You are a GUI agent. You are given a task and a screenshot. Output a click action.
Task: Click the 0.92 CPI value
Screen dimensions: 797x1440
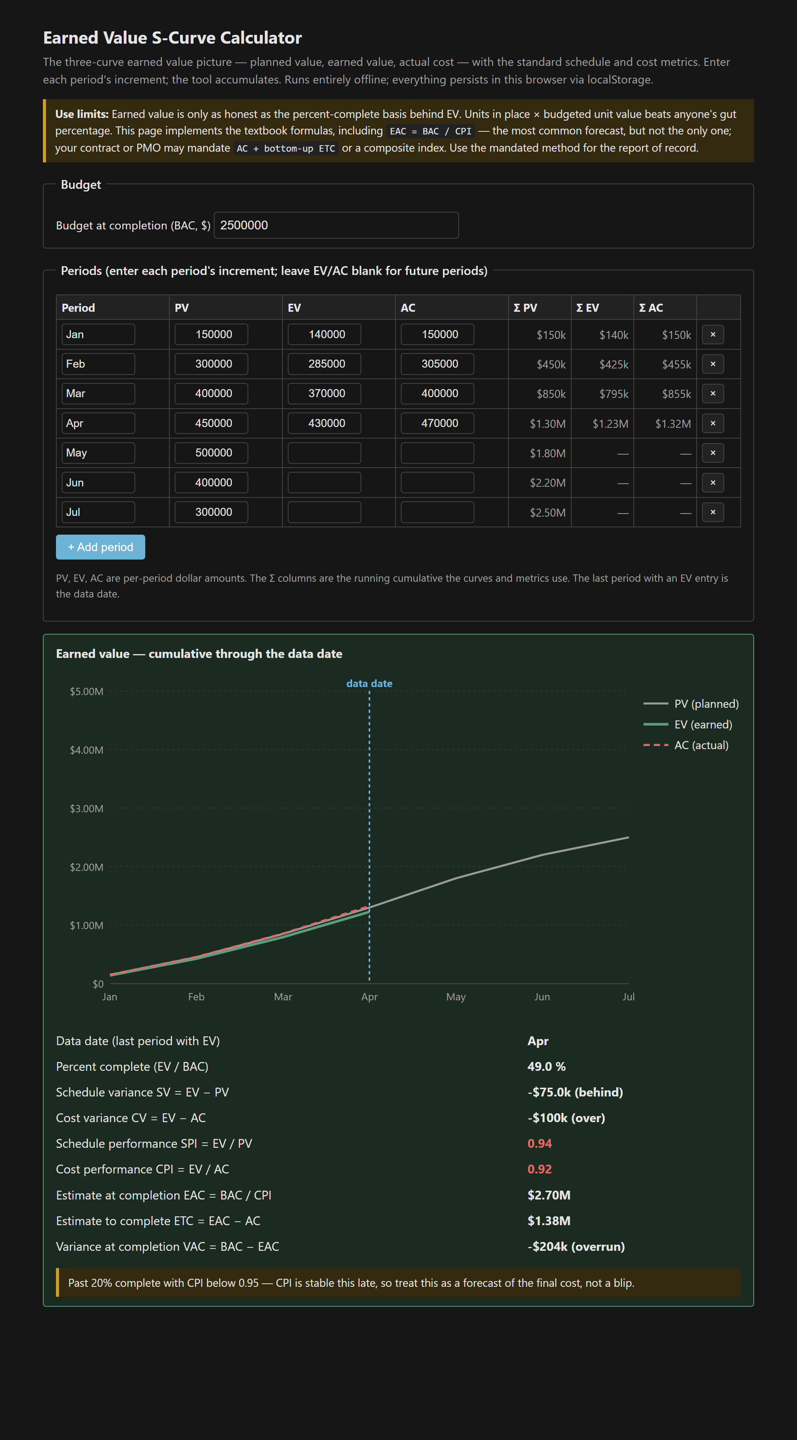pyautogui.click(x=540, y=1169)
